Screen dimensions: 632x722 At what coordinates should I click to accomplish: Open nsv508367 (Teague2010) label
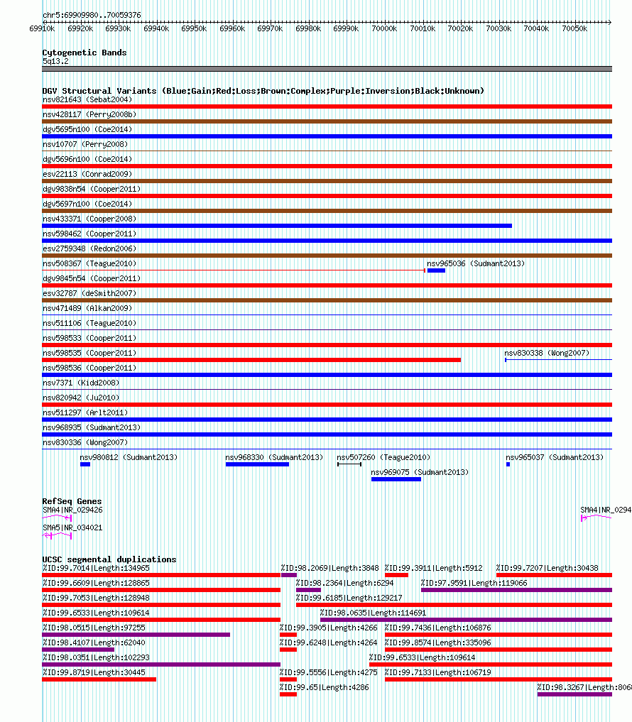click(x=89, y=263)
